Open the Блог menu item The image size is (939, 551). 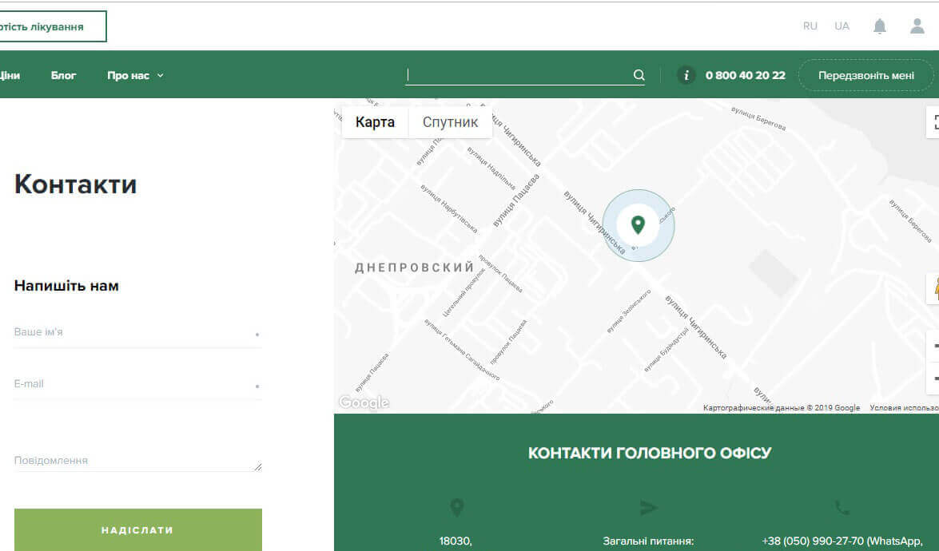click(x=63, y=74)
